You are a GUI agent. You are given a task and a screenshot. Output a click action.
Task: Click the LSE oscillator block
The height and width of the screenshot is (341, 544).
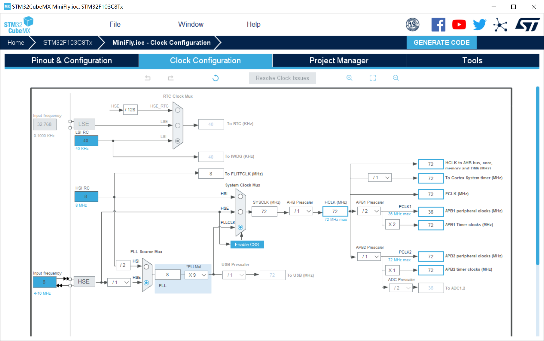click(x=84, y=124)
